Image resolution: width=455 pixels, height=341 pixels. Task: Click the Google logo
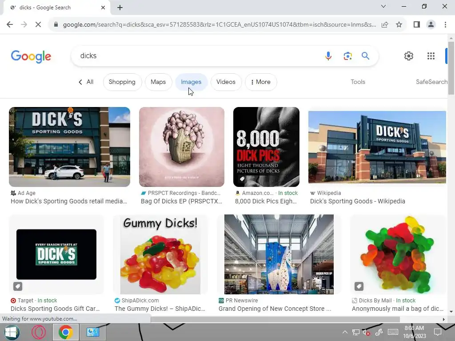click(x=31, y=56)
